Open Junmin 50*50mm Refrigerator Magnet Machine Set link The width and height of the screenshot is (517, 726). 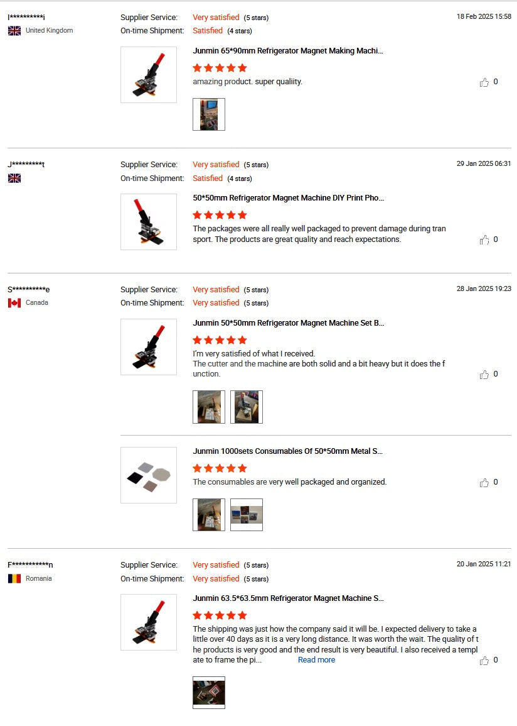pos(288,323)
